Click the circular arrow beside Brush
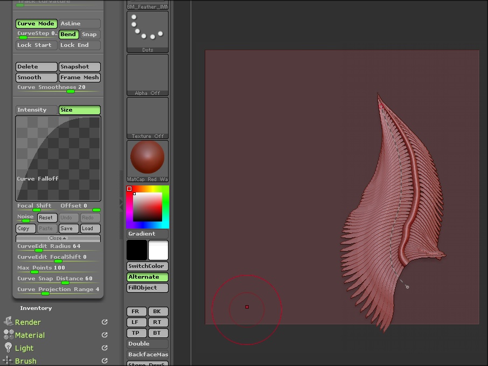This screenshot has height=366, width=488. (x=104, y=361)
